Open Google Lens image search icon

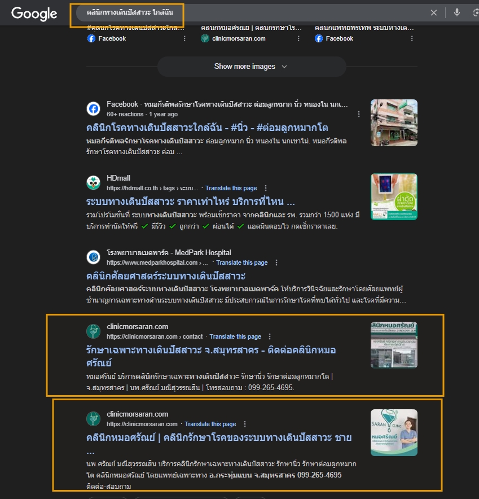point(475,13)
